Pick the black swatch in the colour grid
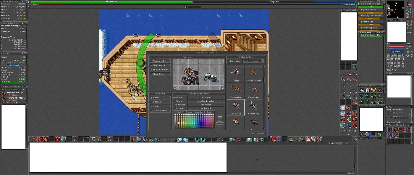This screenshot has height=175, width=414. 175,127
